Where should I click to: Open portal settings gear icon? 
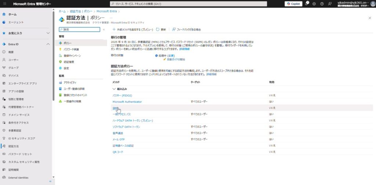pos(314,4)
